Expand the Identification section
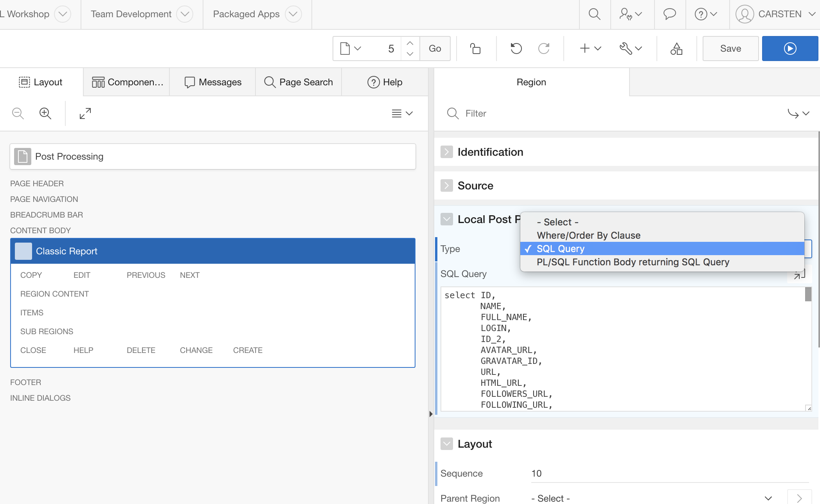The image size is (820, 504). [x=446, y=152]
